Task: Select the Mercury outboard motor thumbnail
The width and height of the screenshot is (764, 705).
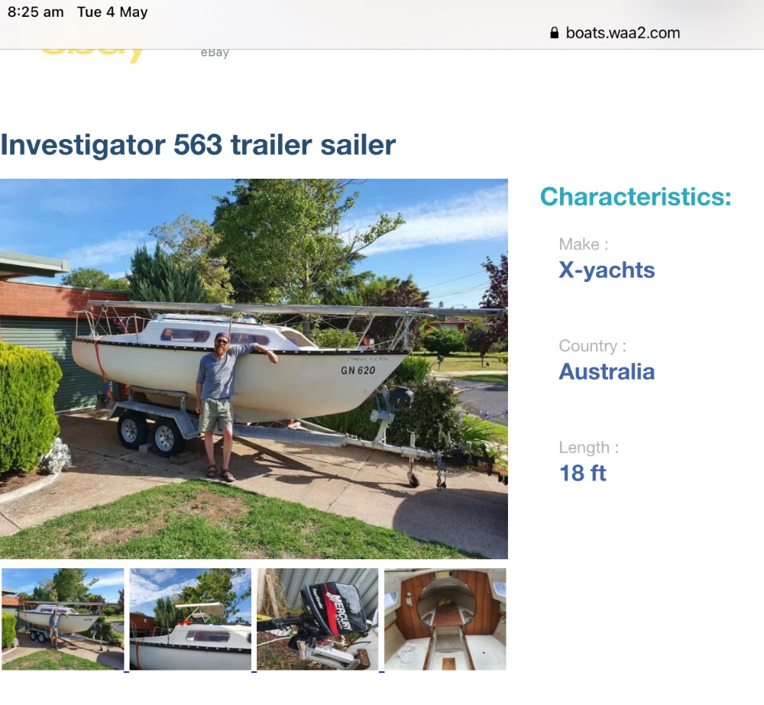Action: 318,619
